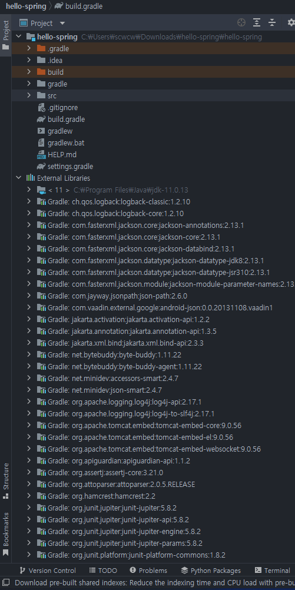Select attoparser:2.0.5.RELEASE row

[x=153, y=484]
